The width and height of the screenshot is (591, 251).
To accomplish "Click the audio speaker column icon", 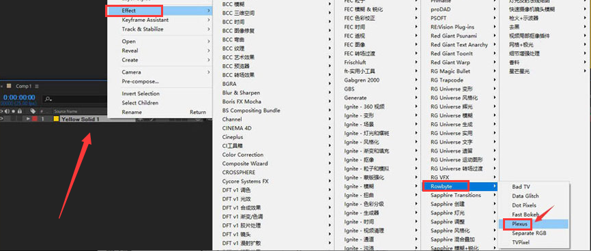I will pos(8,111).
